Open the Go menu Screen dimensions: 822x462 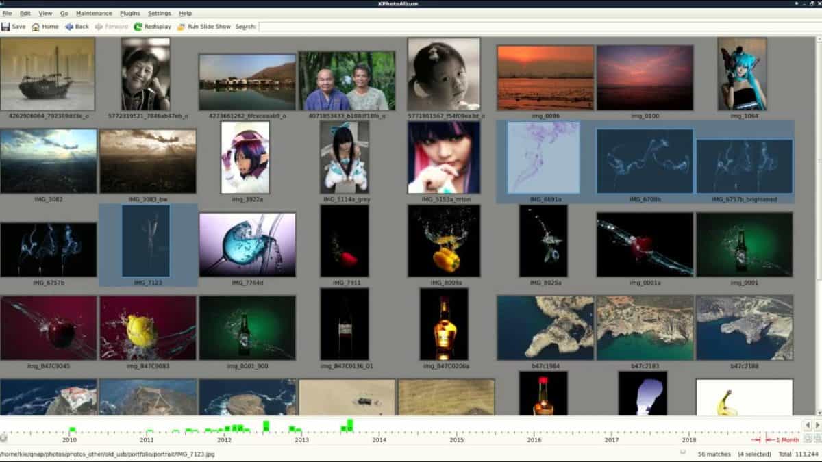[64, 13]
